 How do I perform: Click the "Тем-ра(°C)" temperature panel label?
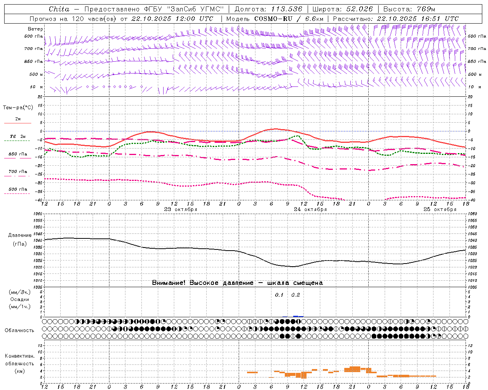(x=18, y=108)
